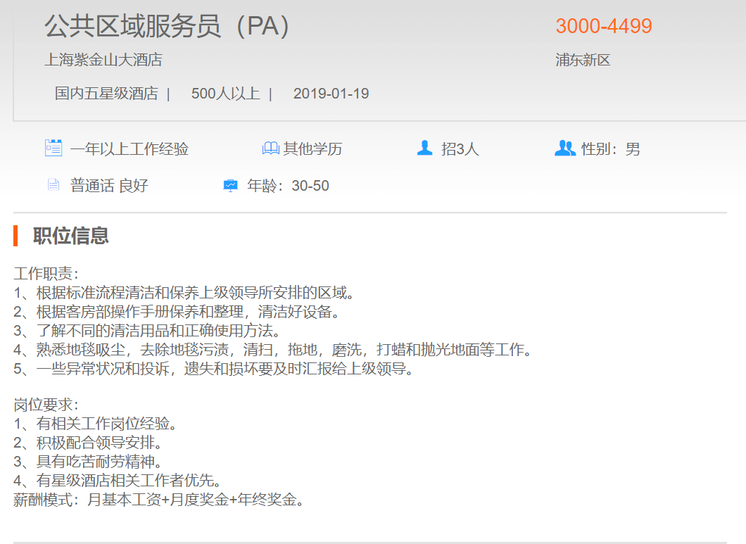Click the 500人以上 company size text
This screenshot has height=544, width=746.
point(225,94)
